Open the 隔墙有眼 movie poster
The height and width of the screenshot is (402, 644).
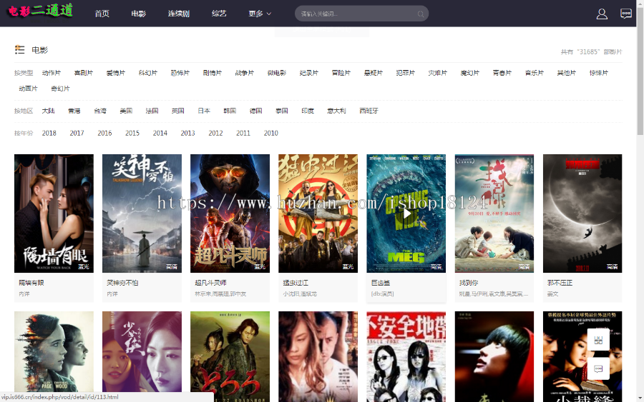click(54, 213)
